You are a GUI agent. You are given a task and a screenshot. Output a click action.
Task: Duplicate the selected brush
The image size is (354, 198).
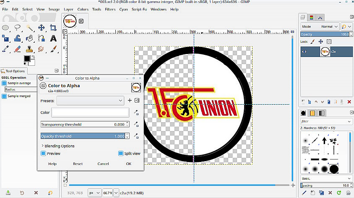tap(321, 193)
